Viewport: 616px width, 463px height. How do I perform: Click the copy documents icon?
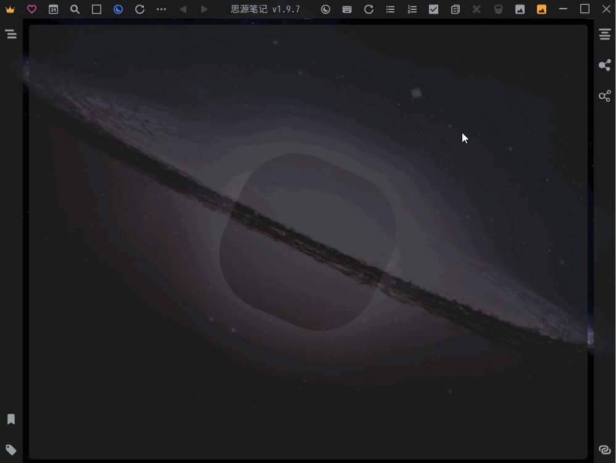click(x=455, y=9)
